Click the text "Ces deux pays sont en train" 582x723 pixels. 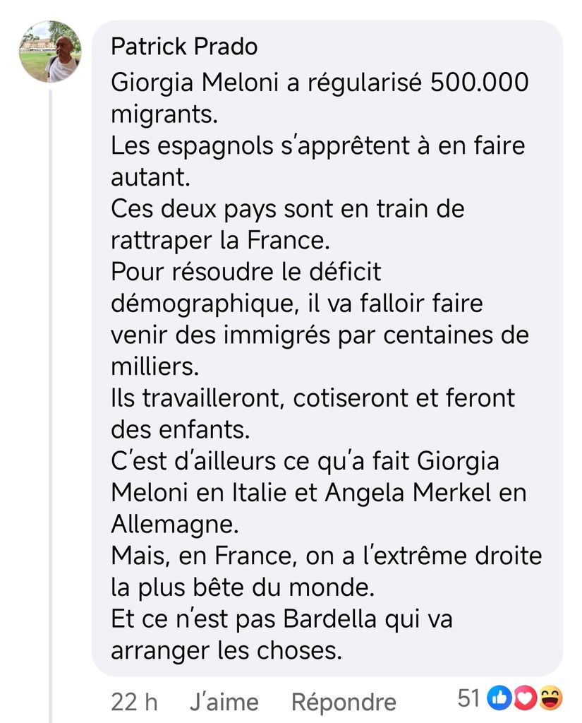click(x=288, y=210)
